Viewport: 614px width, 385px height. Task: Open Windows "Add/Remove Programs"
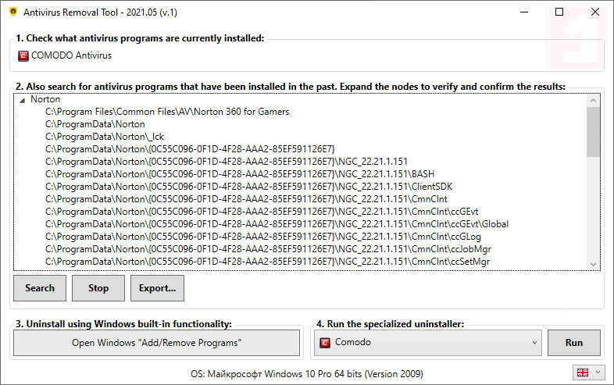pos(156,343)
